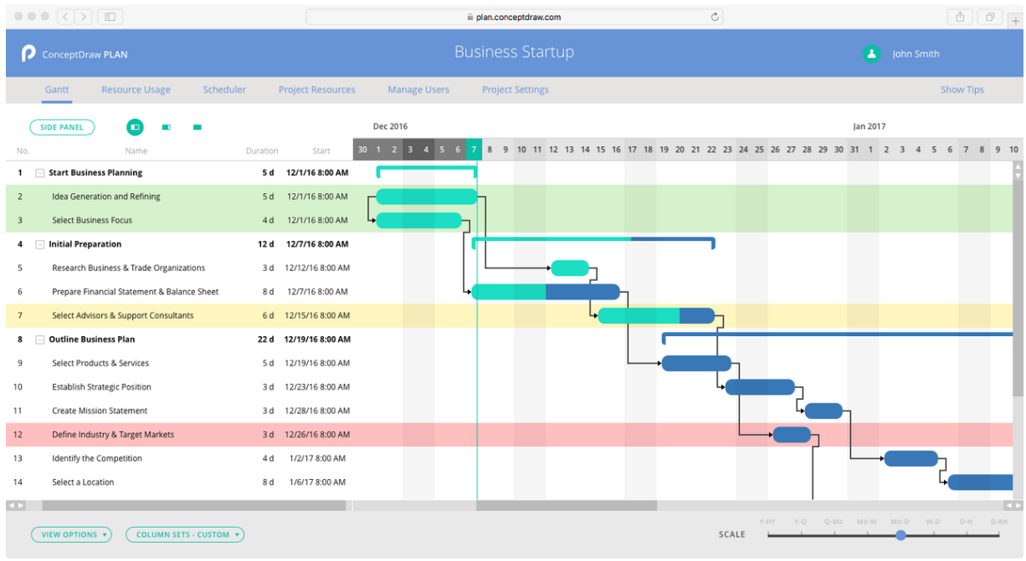Click the Select Products & Services bar

(x=696, y=364)
